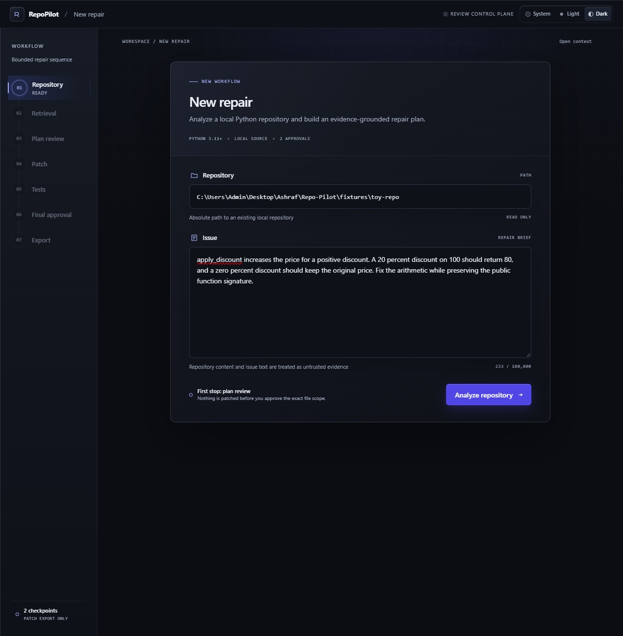The width and height of the screenshot is (623, 636).
Task: Click the 'PYTHON 3.11+' tag
Action: point(205,139)
